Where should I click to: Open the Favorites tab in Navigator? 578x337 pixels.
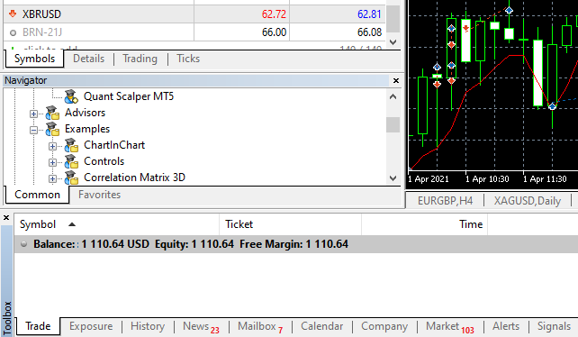[x=99, y=195]
